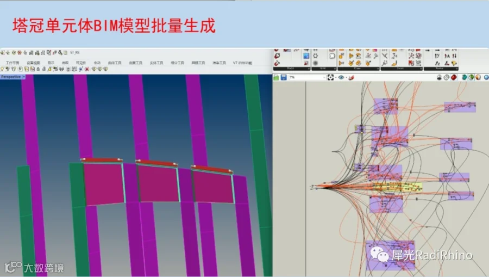This screenshot has height=277, width=489.
Task: Click the red triangle angle icon in the Vector panel
Action: pos(447,63)
